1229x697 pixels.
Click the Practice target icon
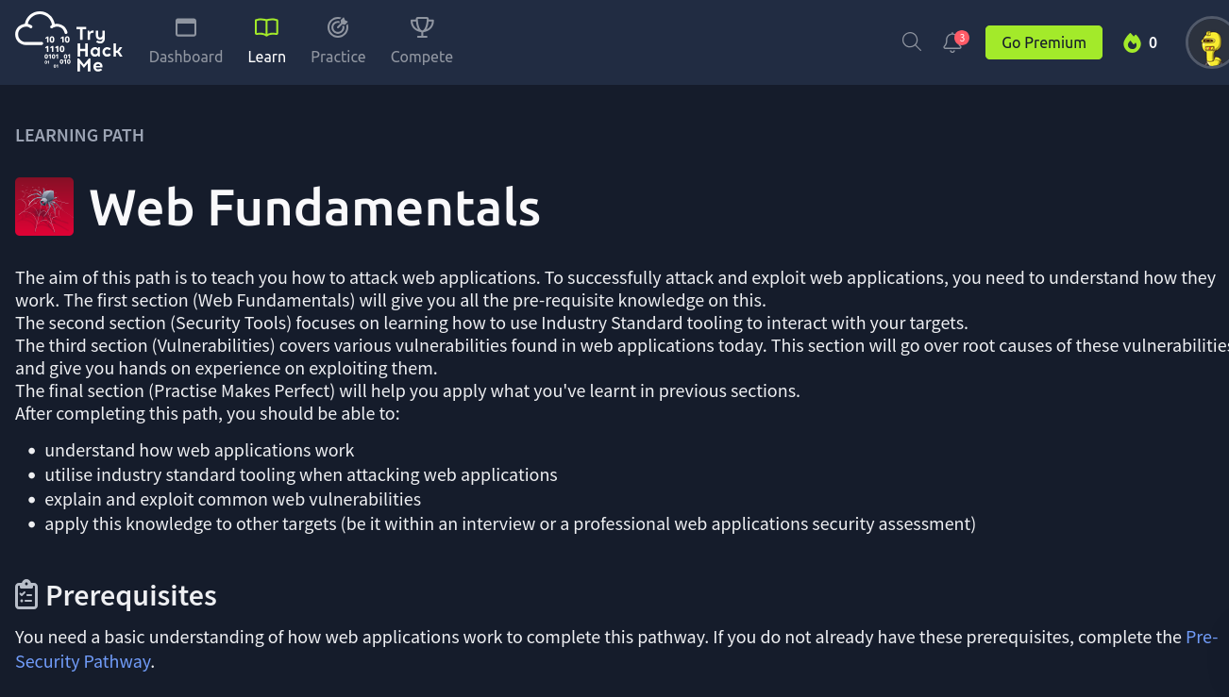click(338, 27)
